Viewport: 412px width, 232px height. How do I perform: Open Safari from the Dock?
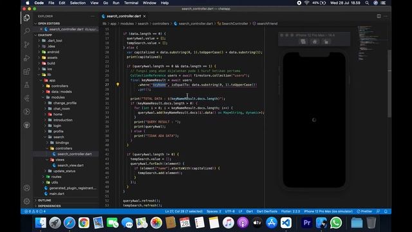click(70, 223)
